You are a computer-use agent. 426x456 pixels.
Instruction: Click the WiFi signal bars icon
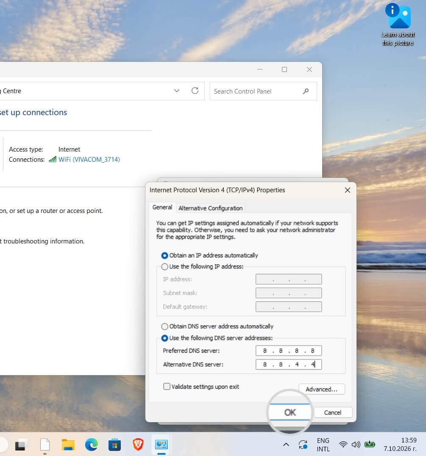53,159
